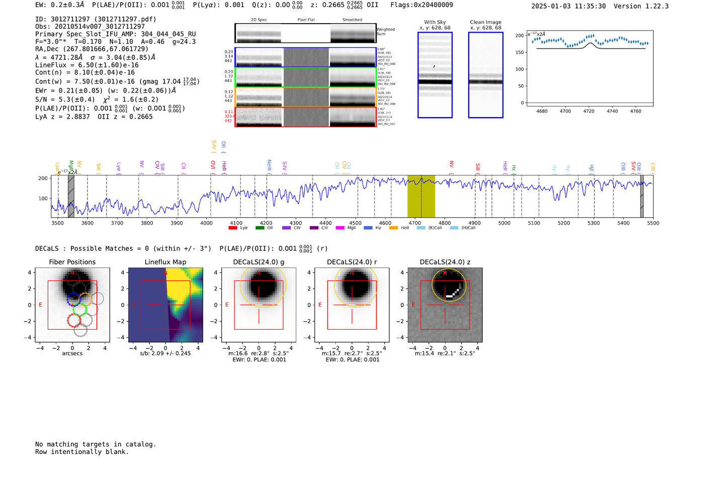Click the '2D Spec' column header
Viewport: 704px width, 479px height.
(x=259, y=20)
